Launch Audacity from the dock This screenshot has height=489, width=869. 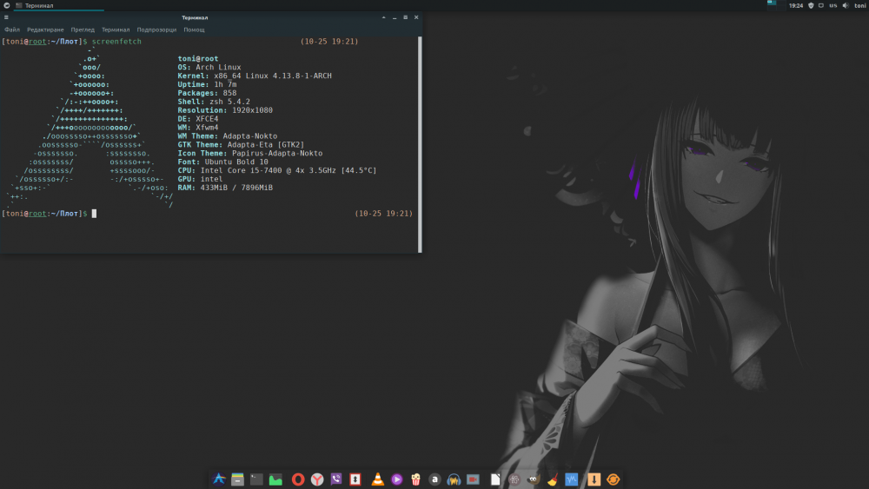454,479
